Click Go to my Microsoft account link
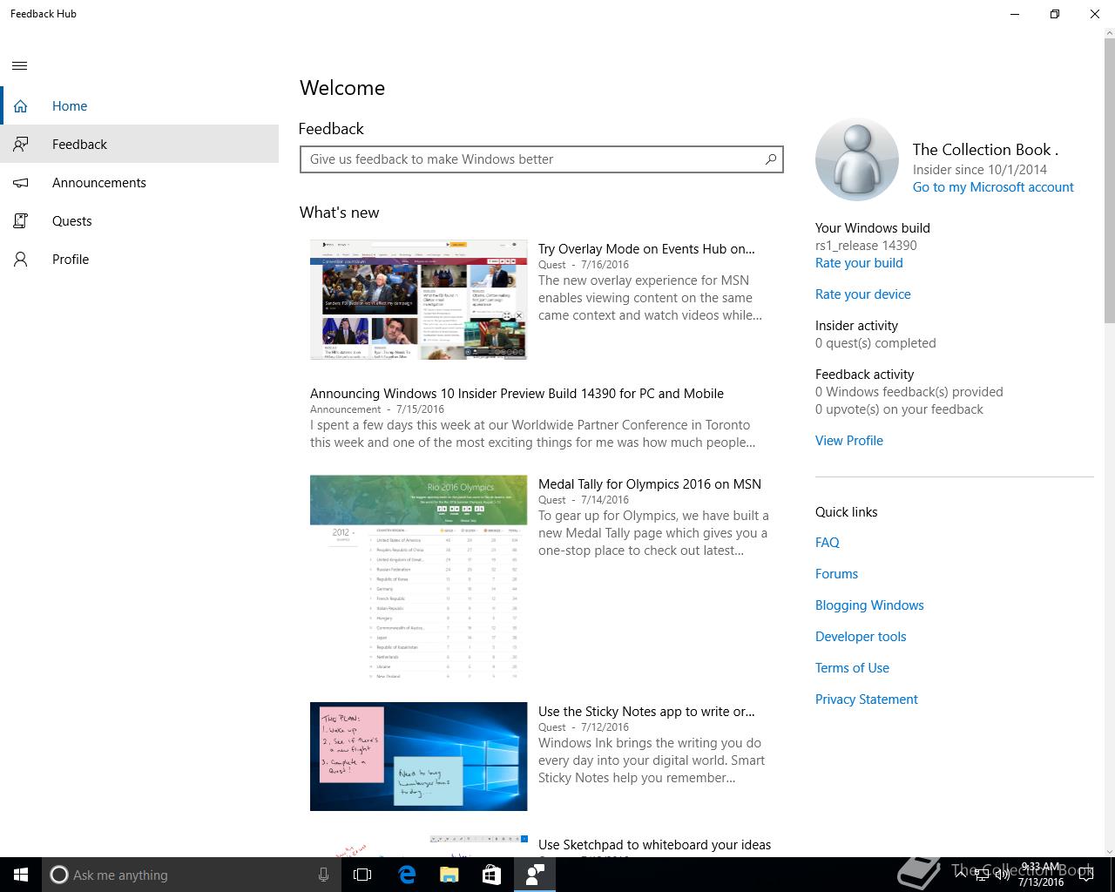 tap(993, 187)
